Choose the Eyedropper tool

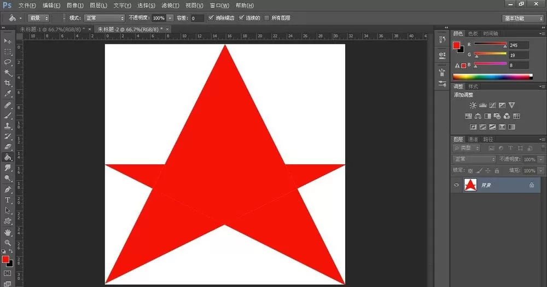[8, 94]
